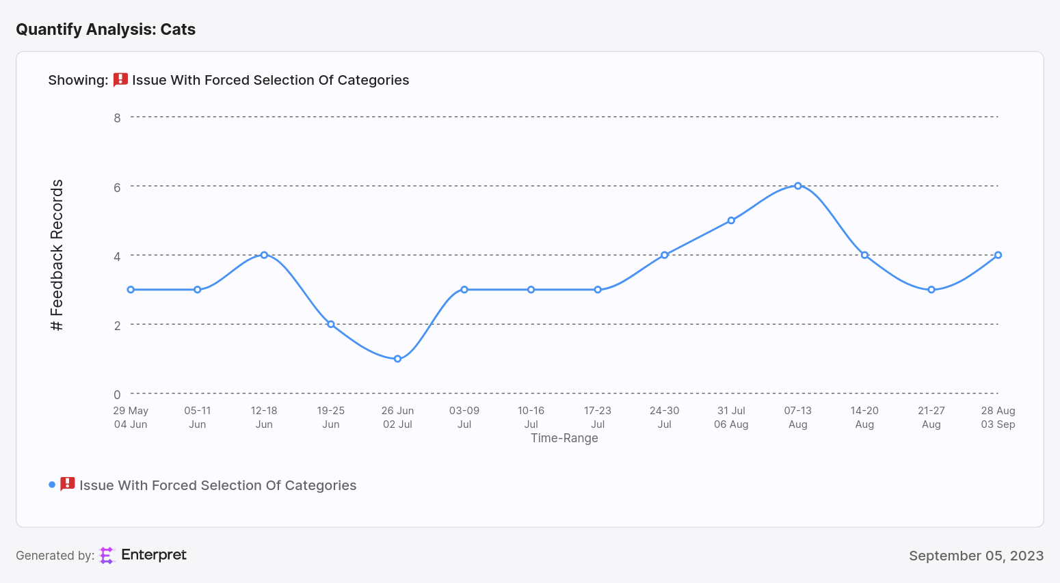1060x583 pixels.
Task: Click the data point for 31 Jul–06 Aug
Action: [731, 221]
